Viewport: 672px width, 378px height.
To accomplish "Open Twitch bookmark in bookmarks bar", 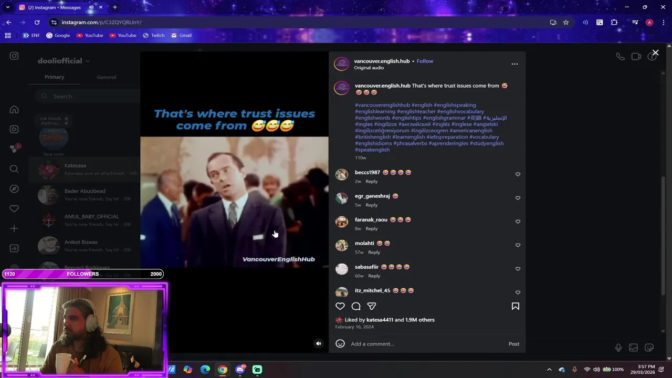I will pyautogui.click(x=153, y=35).
